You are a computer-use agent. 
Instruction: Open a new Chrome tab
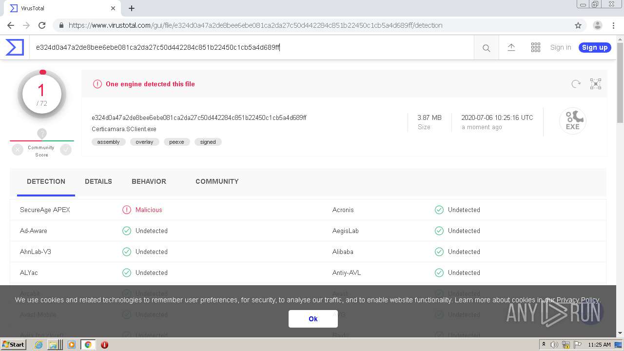pyautogui.click(x=132, y=8)
